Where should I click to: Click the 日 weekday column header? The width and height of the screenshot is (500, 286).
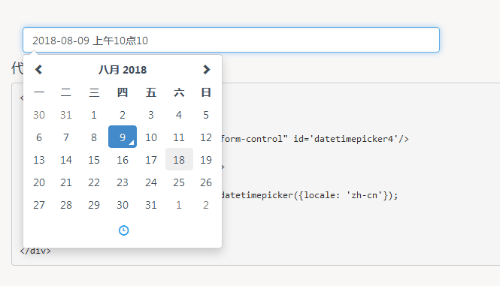(206, 92)
